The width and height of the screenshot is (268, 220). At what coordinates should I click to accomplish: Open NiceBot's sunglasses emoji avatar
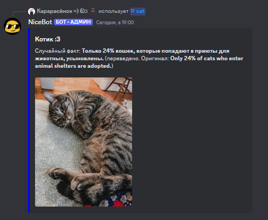click(x=12, y=26)
